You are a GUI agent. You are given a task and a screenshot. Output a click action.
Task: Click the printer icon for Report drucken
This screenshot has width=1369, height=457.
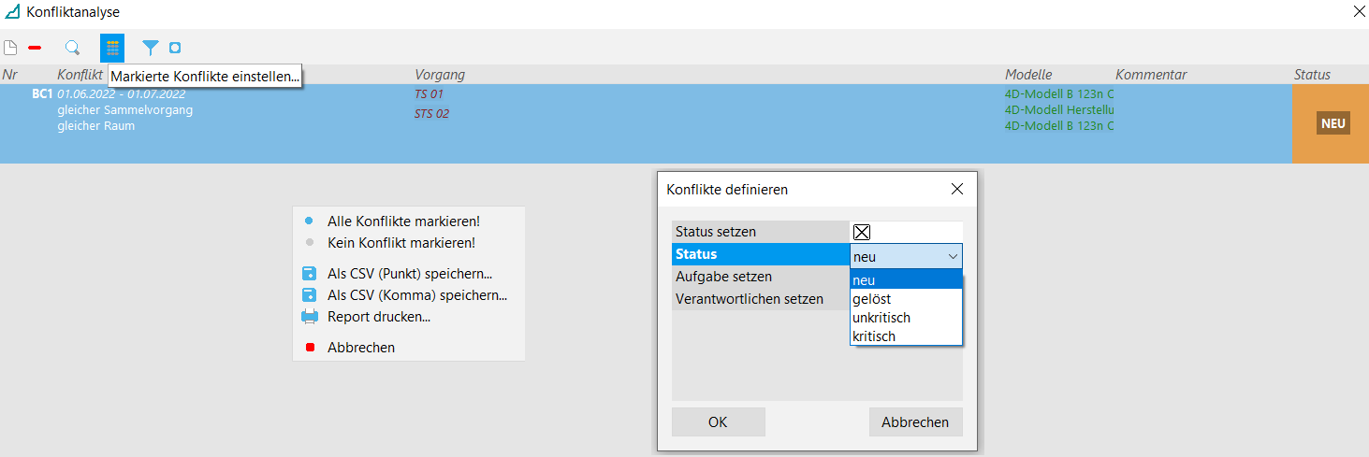point(310,317)
